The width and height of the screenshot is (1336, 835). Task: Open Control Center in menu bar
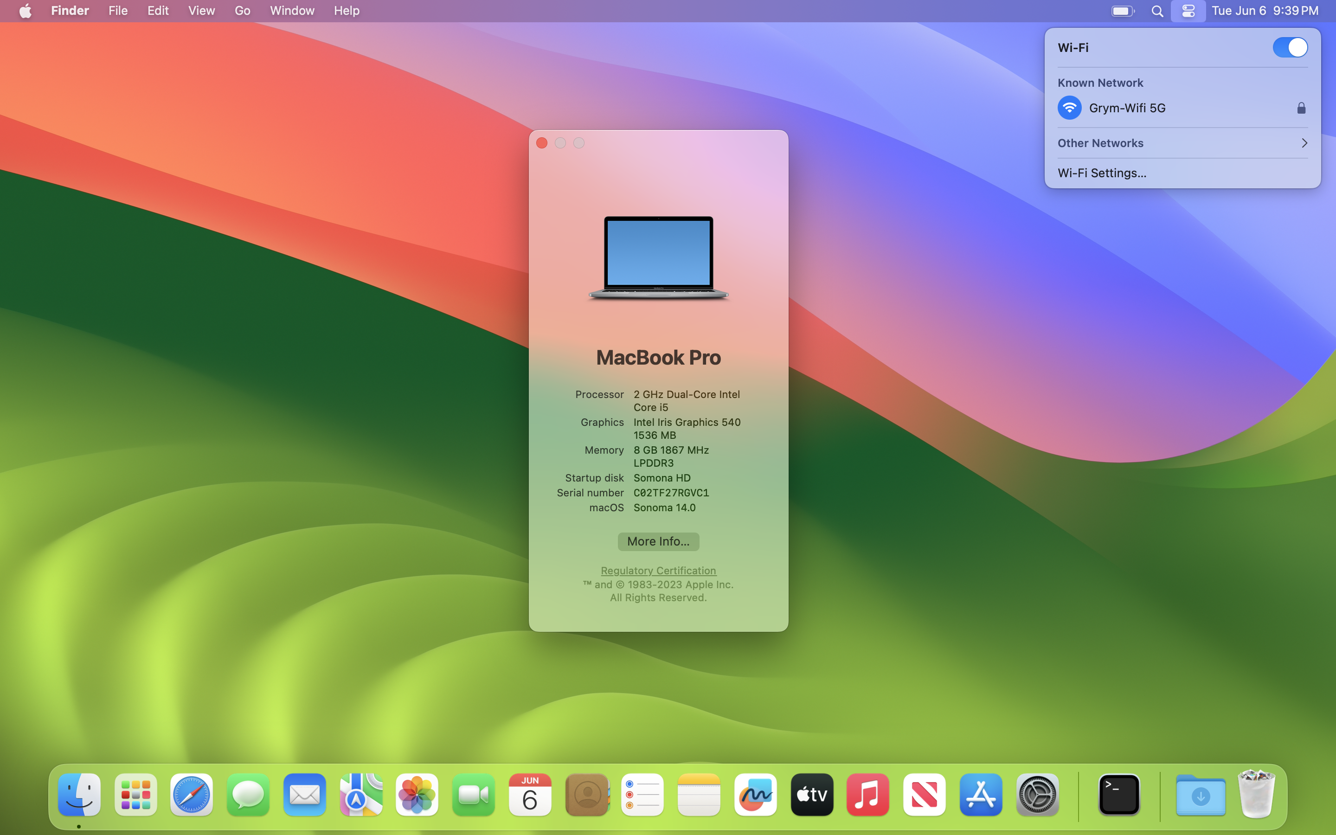(x=1188, y=11)
